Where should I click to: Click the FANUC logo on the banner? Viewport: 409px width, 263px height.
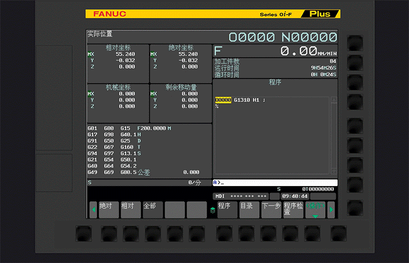click(x=110, y=14)
